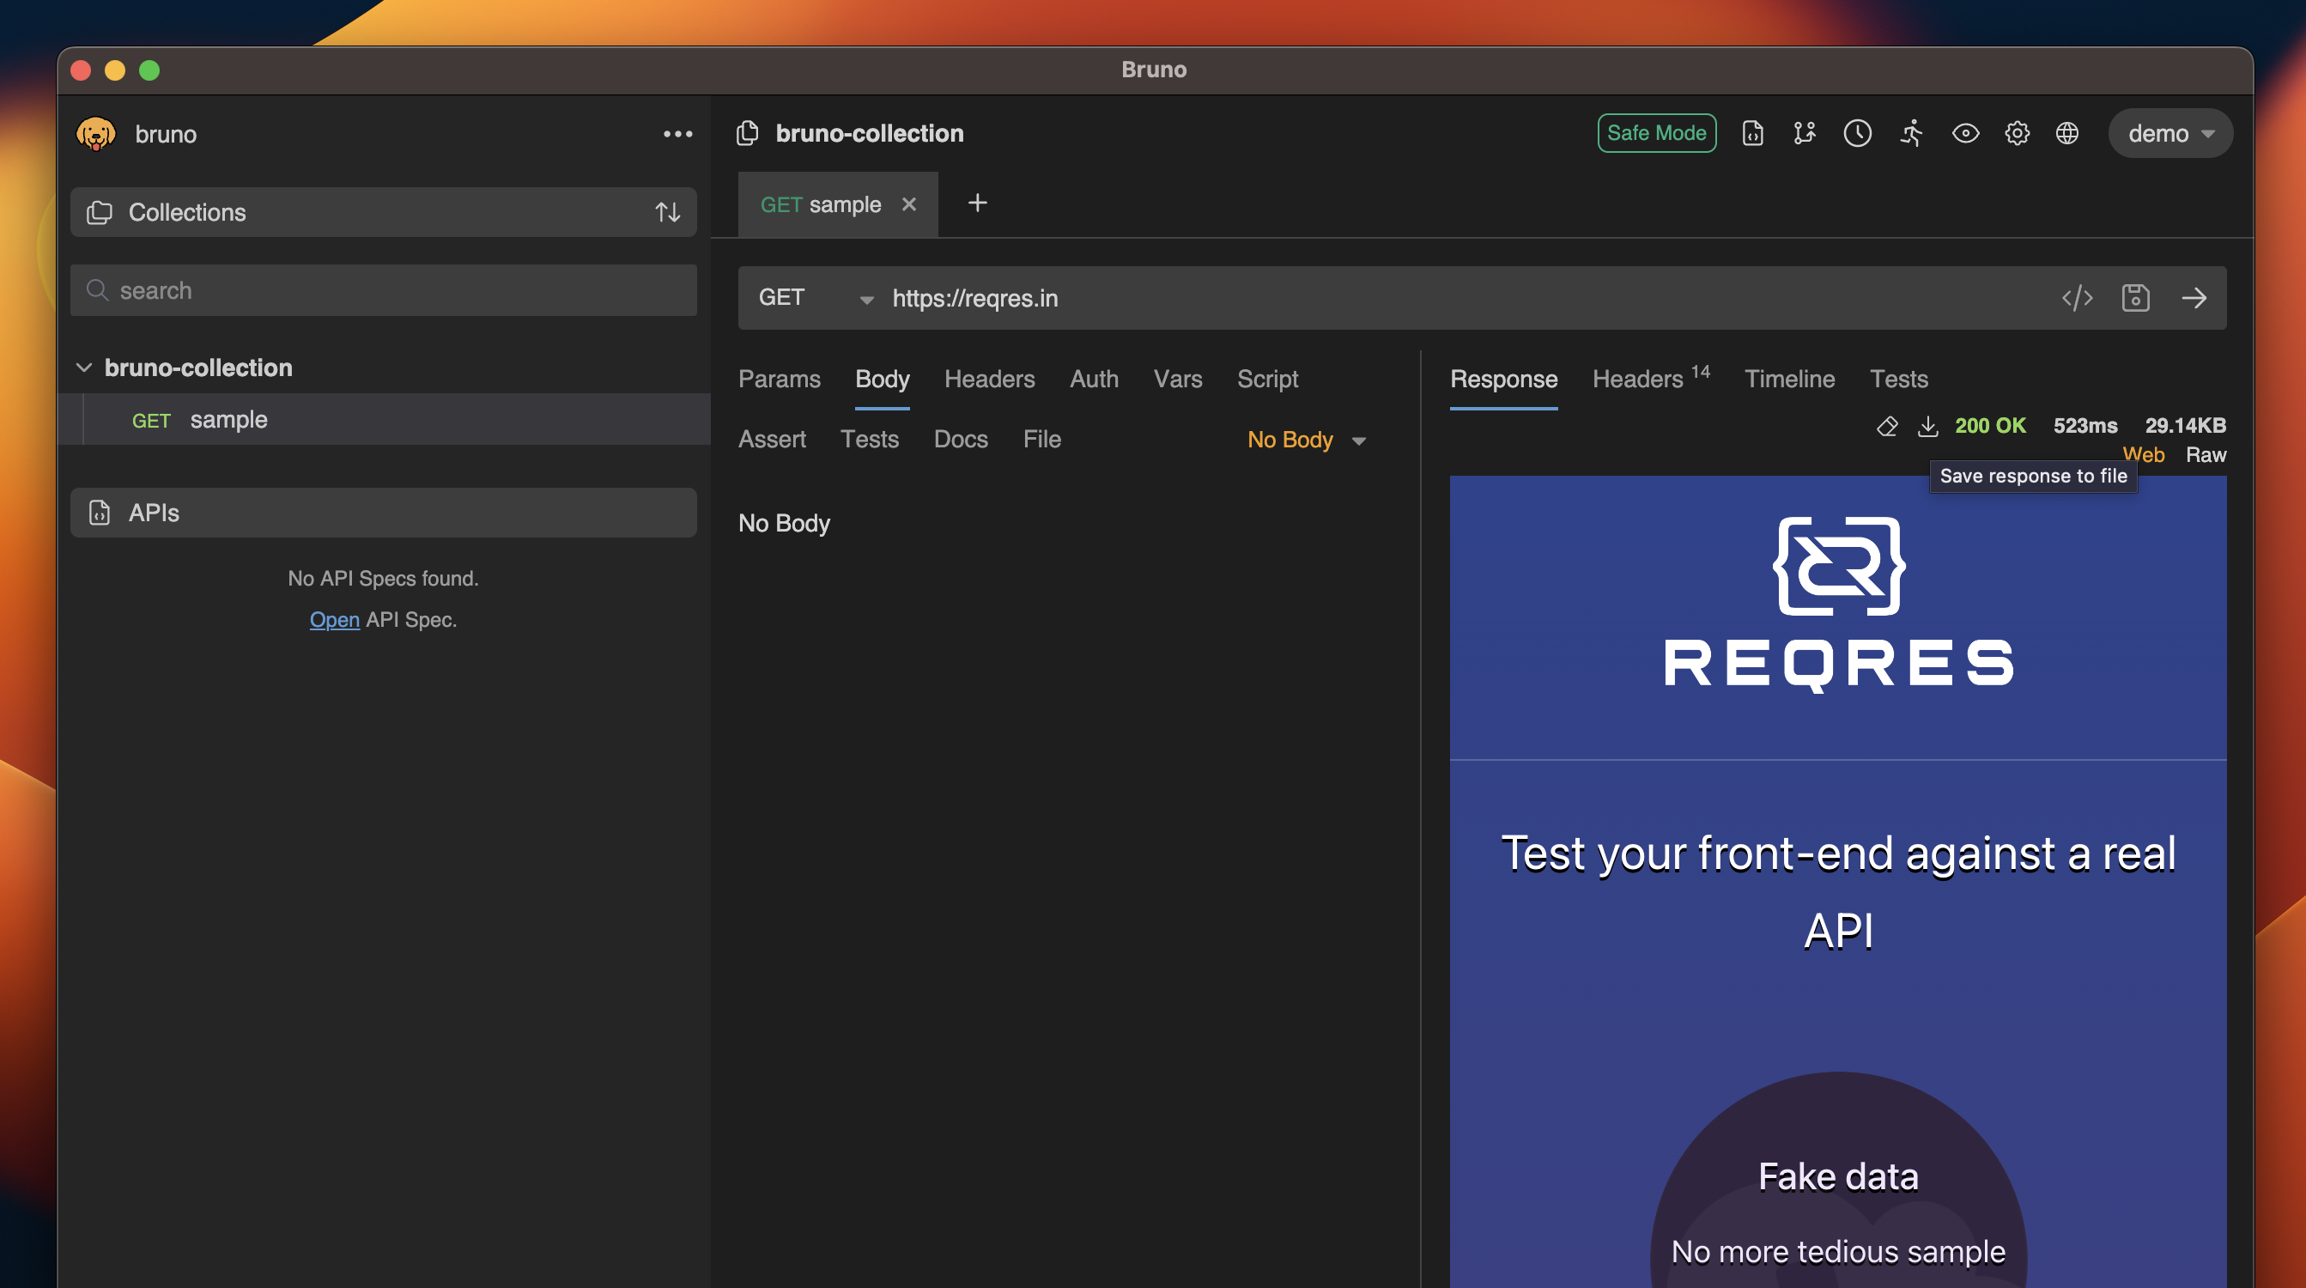2306x1288 pixels.
Task: Change the body type from No Body
Action: tap(1304, 440)
